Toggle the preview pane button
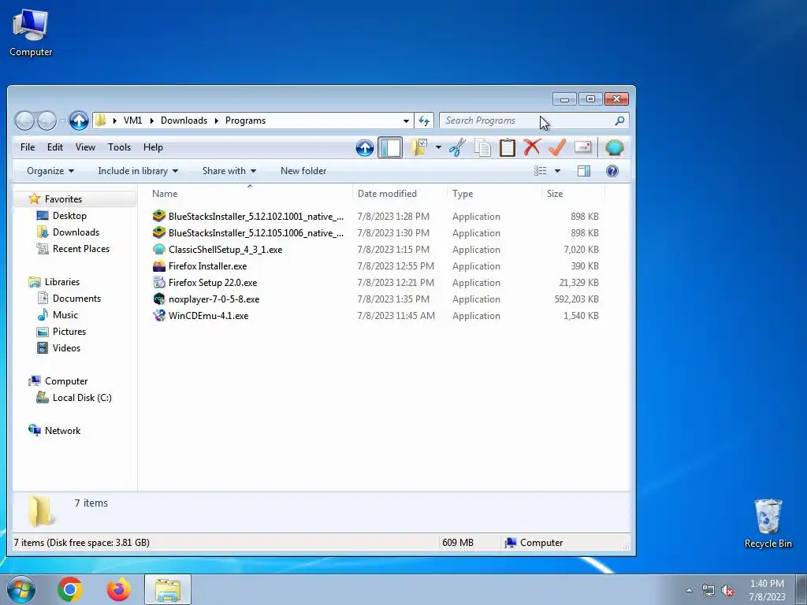This screenshot has width=807, height=605. click(x=584, y=171)
